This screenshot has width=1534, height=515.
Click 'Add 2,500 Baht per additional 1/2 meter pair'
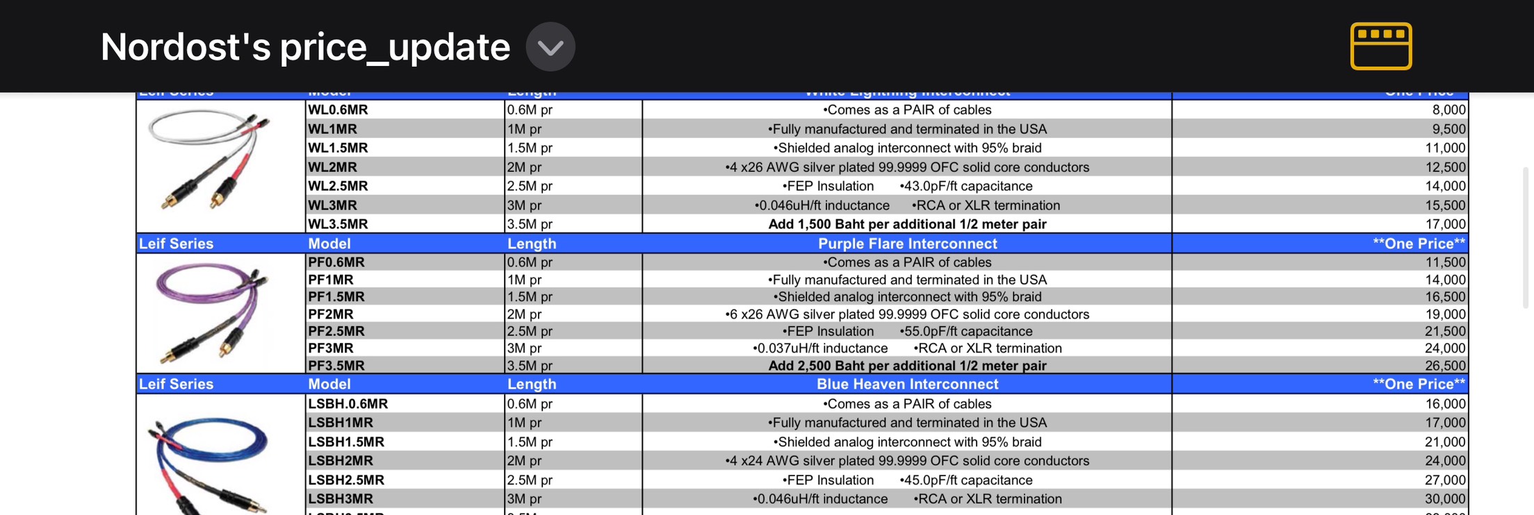[x=907, y=365]
